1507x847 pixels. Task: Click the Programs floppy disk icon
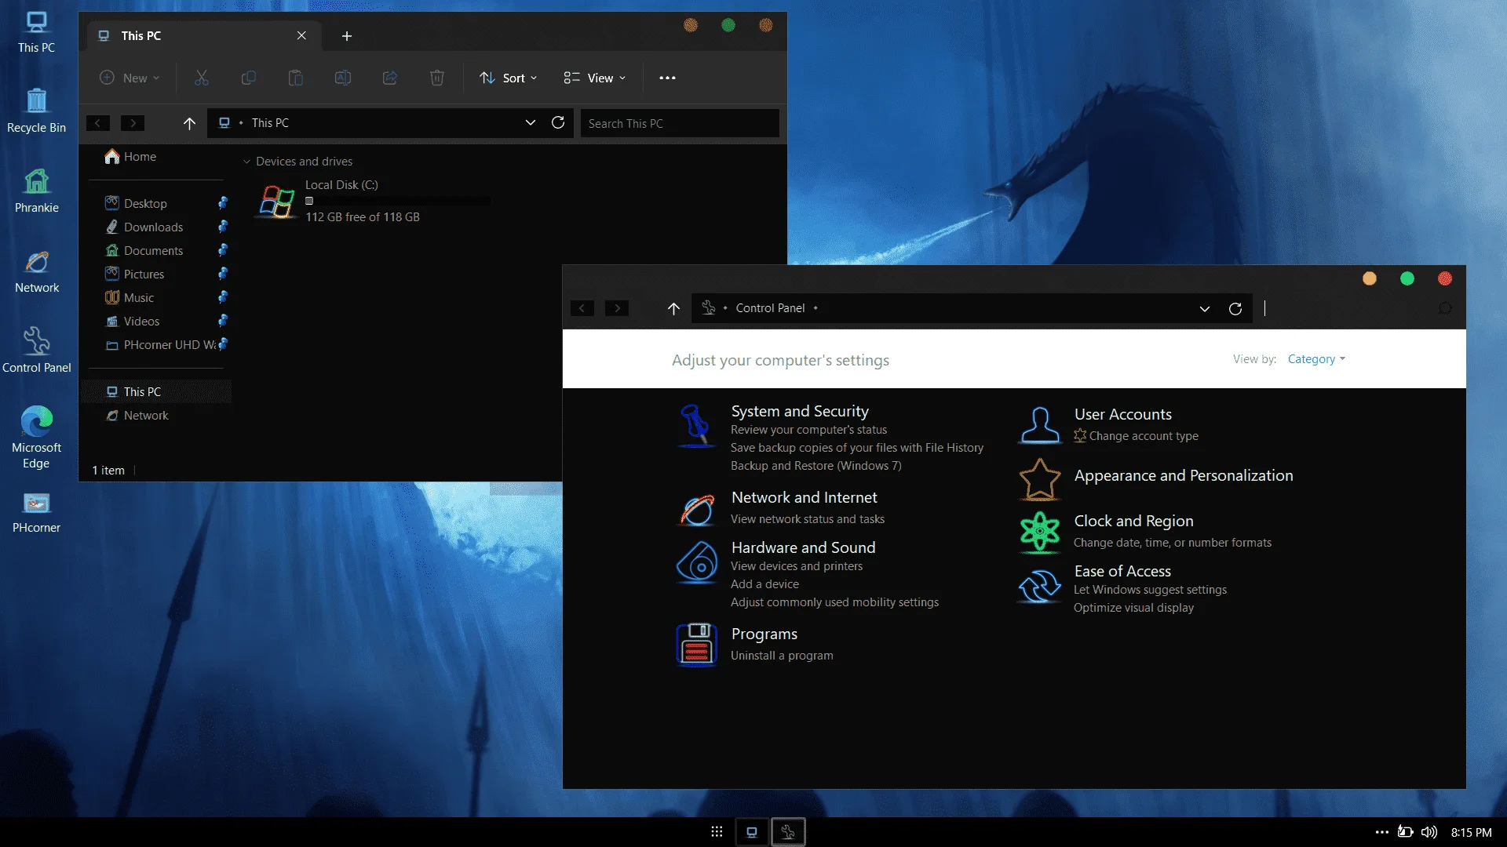click(697, 645)
